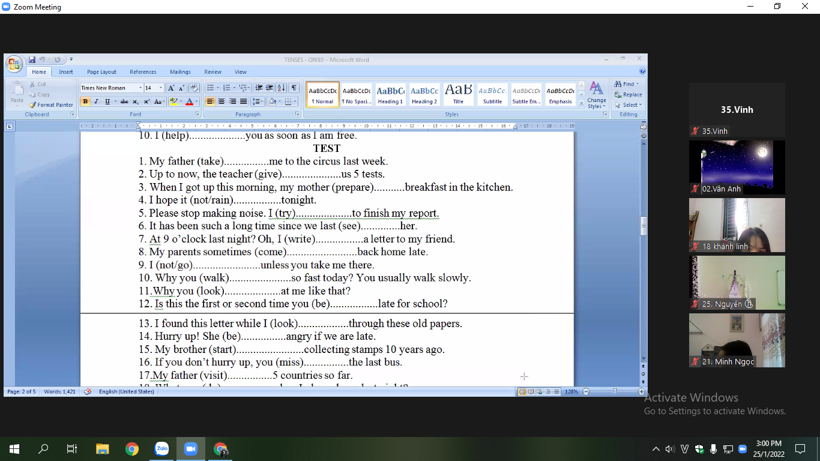Open Change Case dropdown
This screenshot has width=820, height=461.
click(159, 101)
